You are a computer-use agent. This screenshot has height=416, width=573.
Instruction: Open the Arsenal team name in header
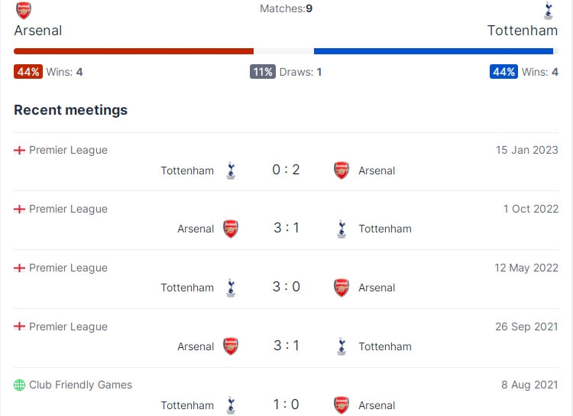[x=38, y=31]
